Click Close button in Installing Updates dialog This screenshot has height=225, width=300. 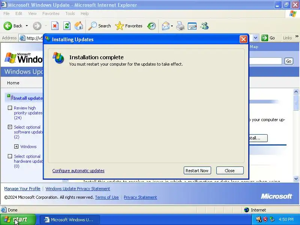[x=230, y=171]
